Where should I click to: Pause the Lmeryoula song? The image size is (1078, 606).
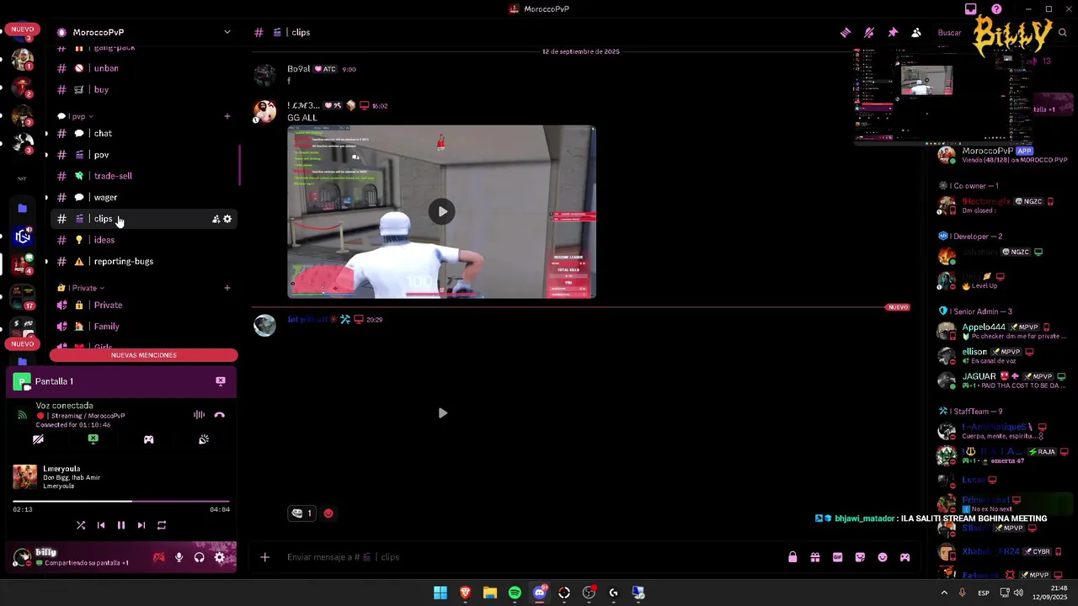pyautogui.click(x=121, y=525)
